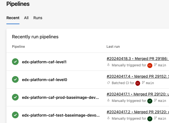Open the Runs tab
The height and width of the screenshot is (123, 169).
(38, 18)
